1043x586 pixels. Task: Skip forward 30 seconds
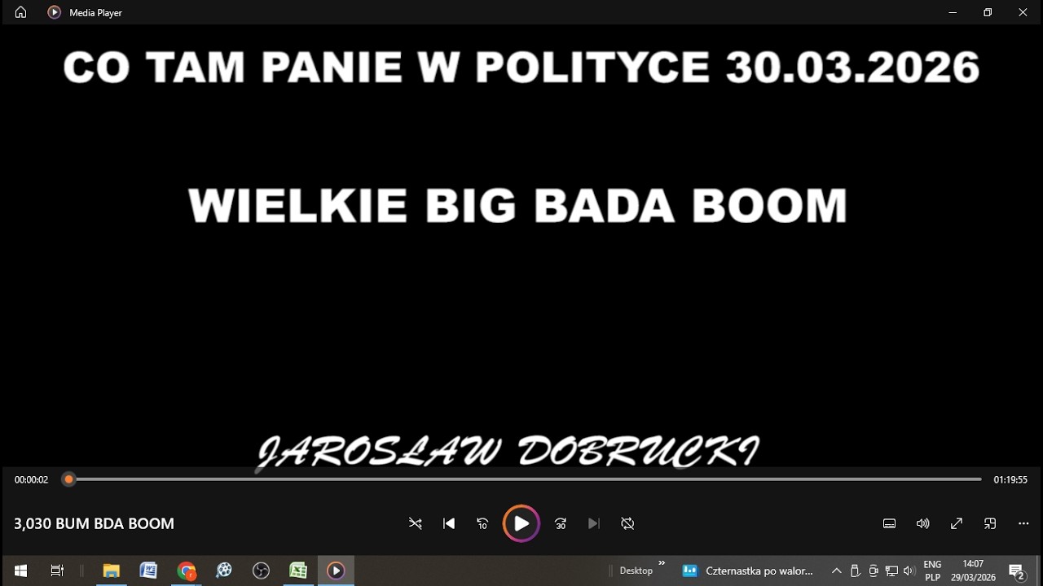[561, 523]
